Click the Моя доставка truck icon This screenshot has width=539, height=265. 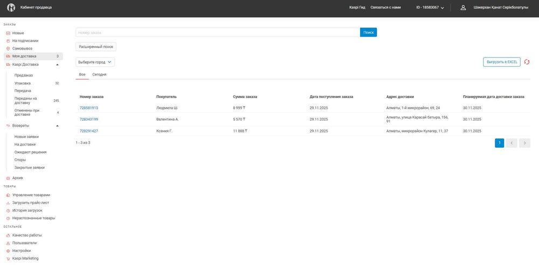[8, 57]
